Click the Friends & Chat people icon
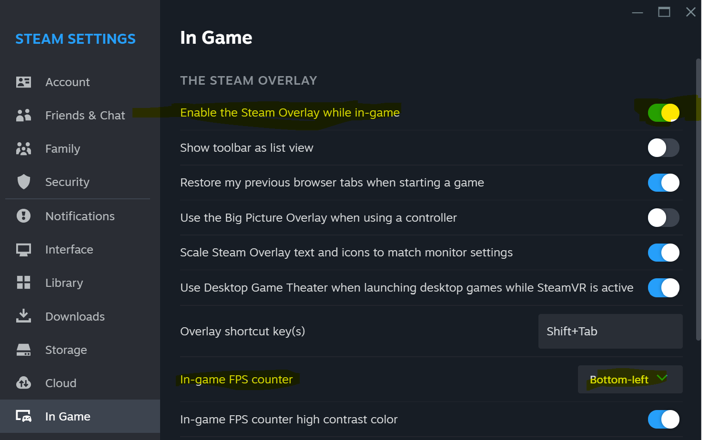 23,115
